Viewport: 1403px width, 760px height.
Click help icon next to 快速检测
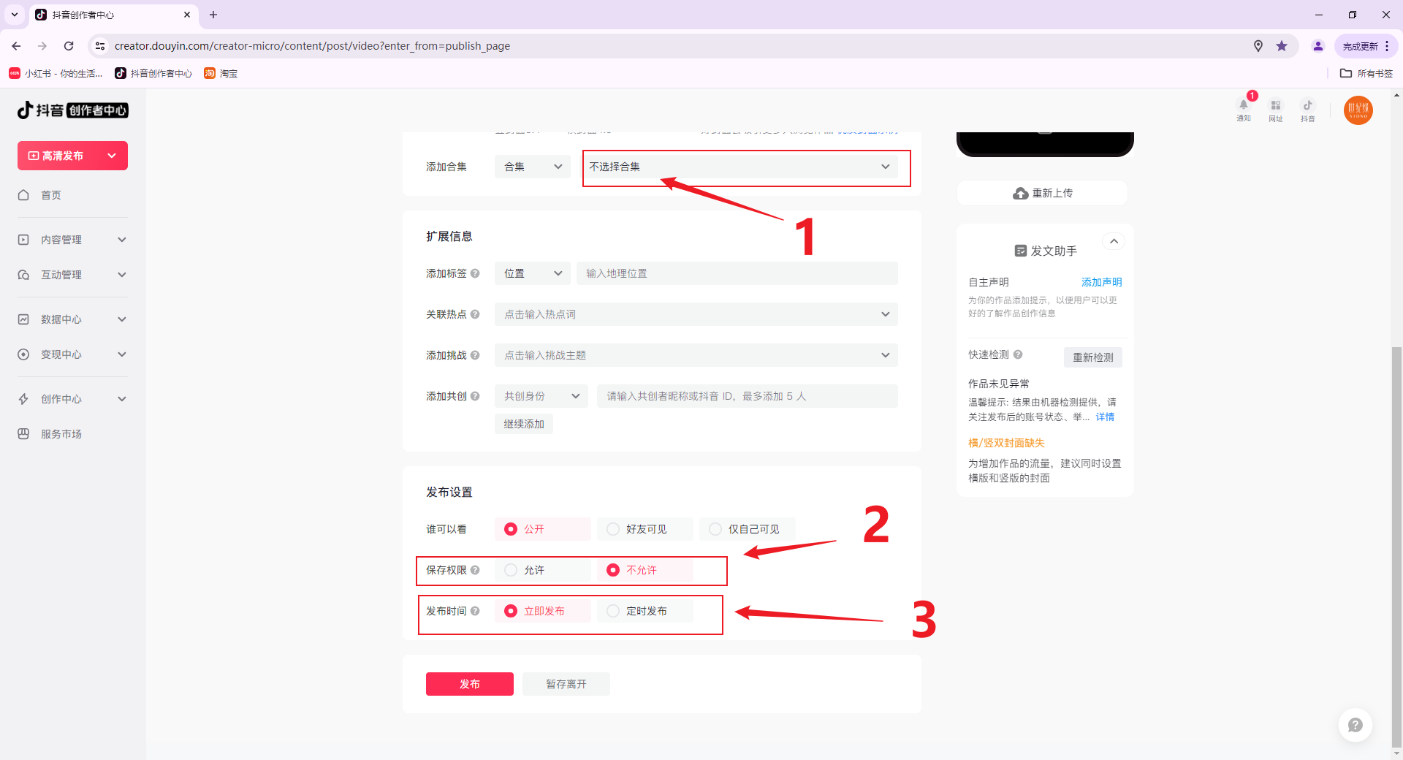tap(1018, 354)
